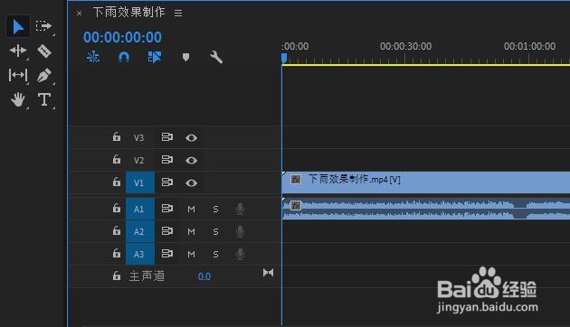
Task: Toggle sync lock for V1
Action: pyautogui.click(x=166, y=182)
